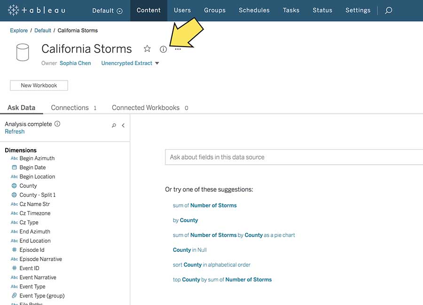
Task: Open the Default site dropdown
Action: click(107, 10)
